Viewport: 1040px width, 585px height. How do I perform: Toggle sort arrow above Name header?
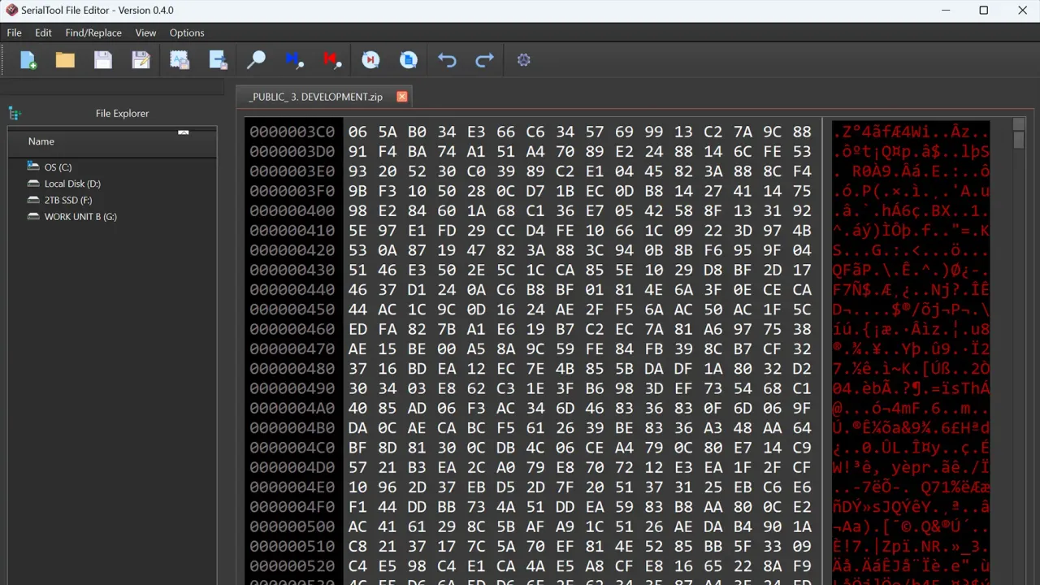pyautogui.click(x=184, y=132)
